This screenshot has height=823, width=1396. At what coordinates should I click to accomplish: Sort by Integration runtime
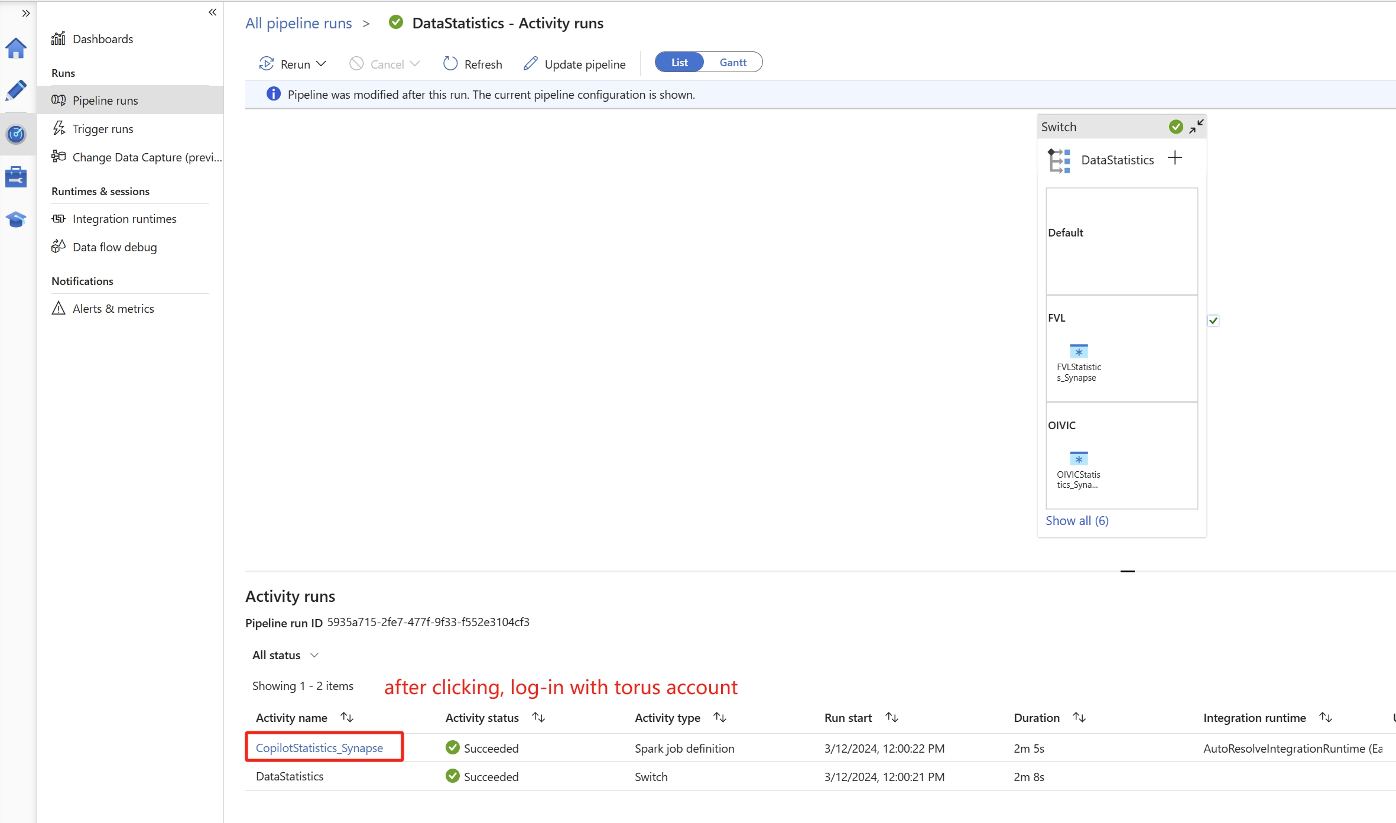1326,717
